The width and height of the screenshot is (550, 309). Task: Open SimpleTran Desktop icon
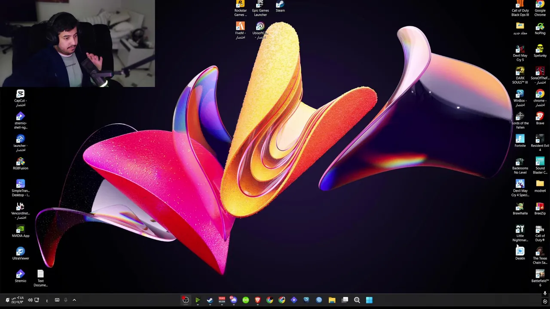pos(20,188)
